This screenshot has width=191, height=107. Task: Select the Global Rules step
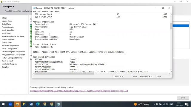coord(6,24)
